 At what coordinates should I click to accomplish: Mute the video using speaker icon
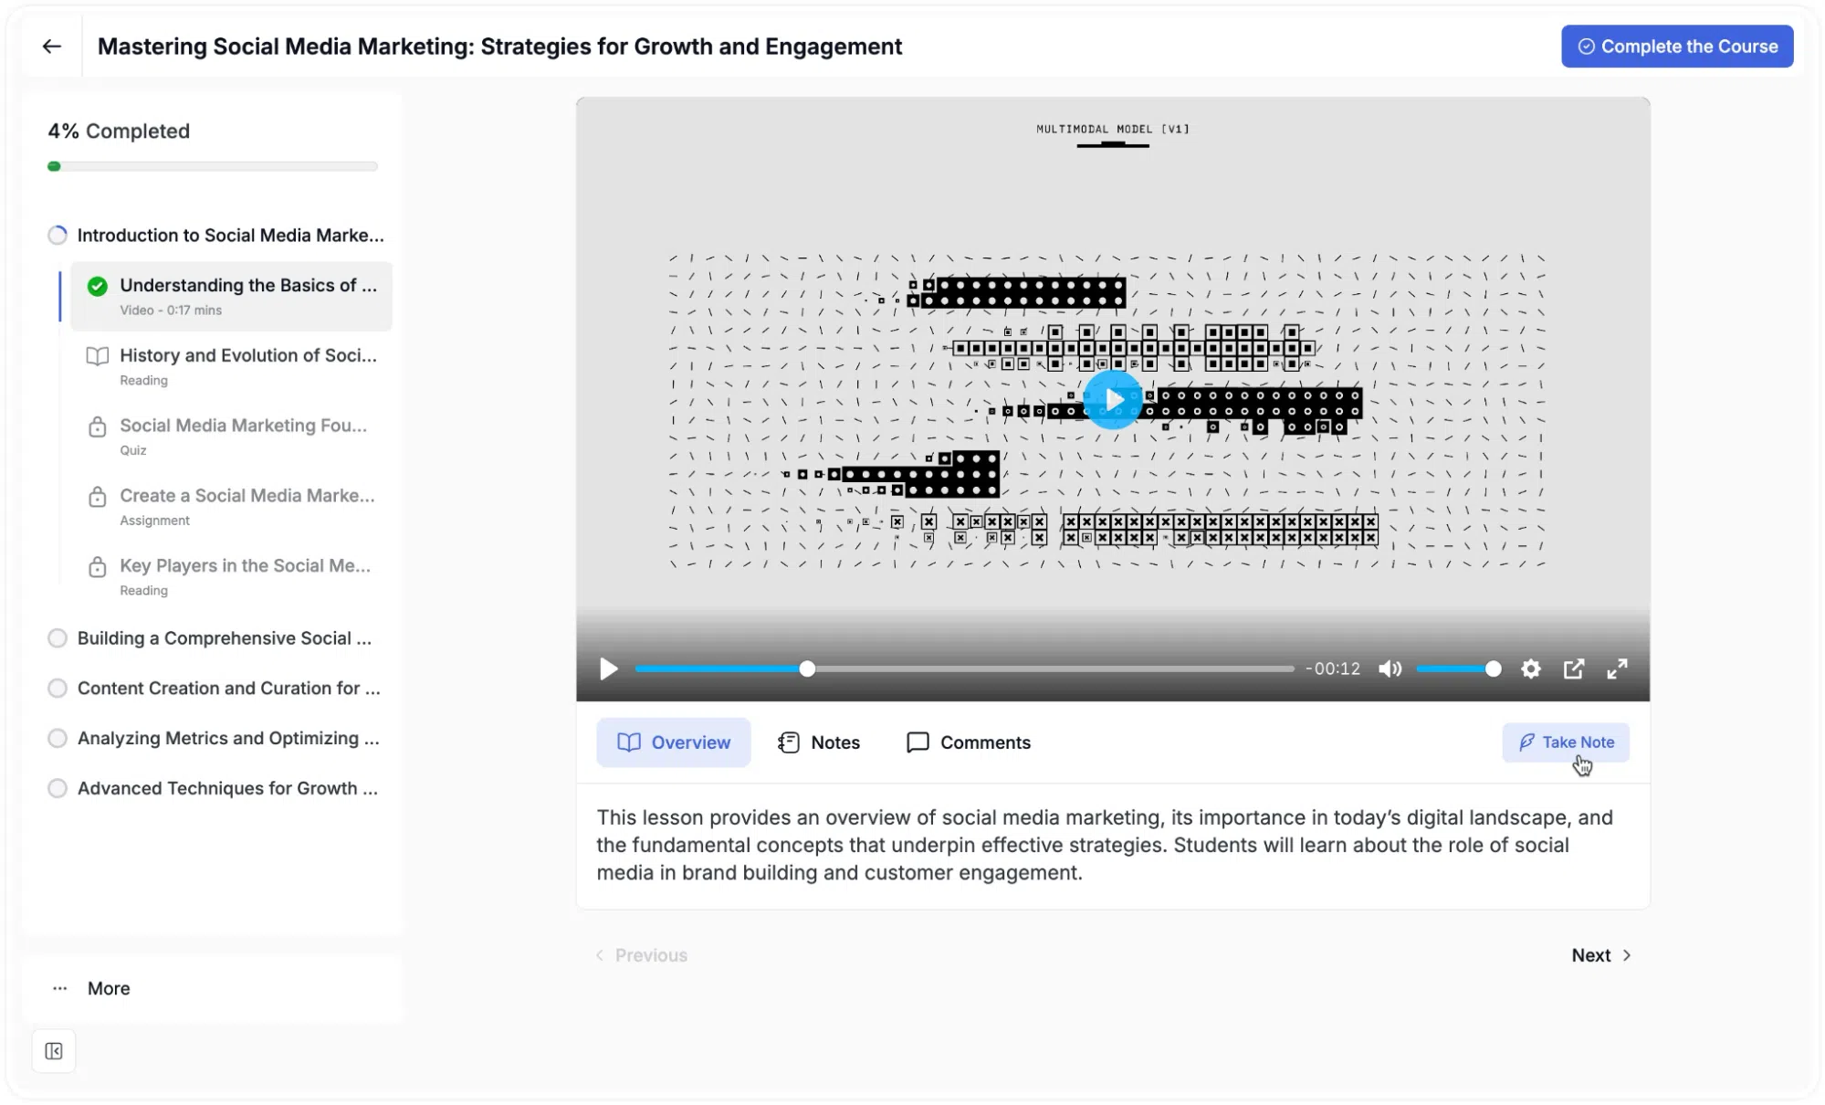pos(1390,668)
